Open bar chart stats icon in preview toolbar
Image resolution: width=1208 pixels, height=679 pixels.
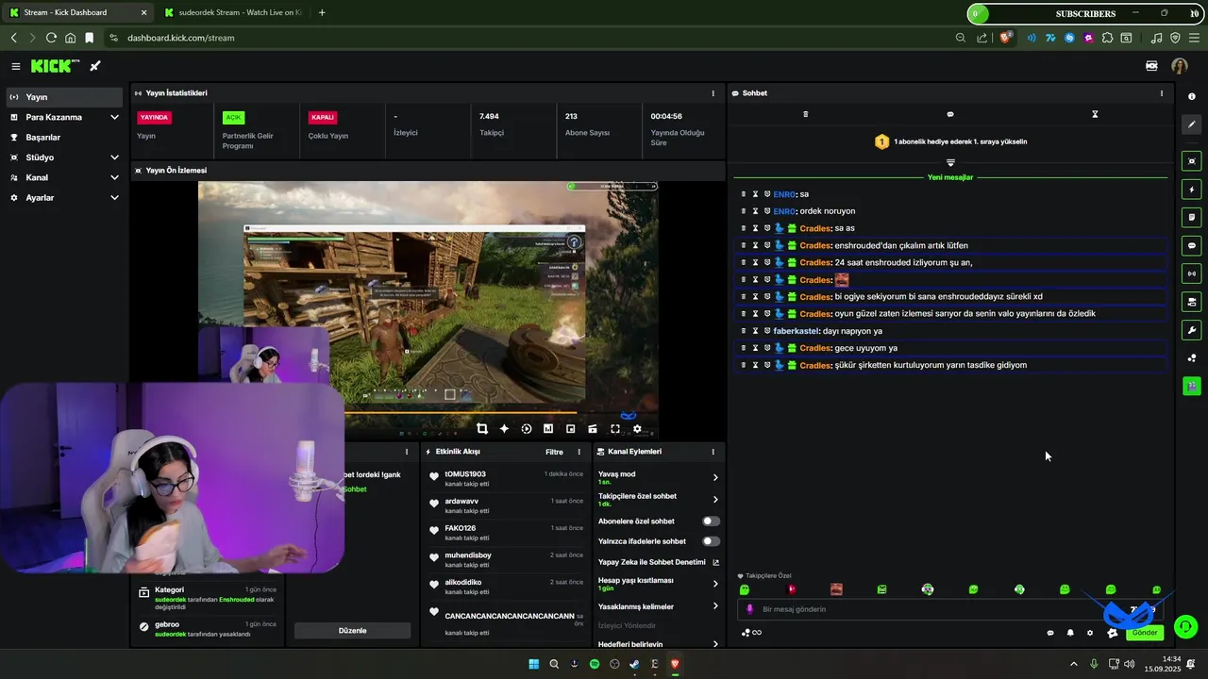pyautogui.click(x=548, y=429)
